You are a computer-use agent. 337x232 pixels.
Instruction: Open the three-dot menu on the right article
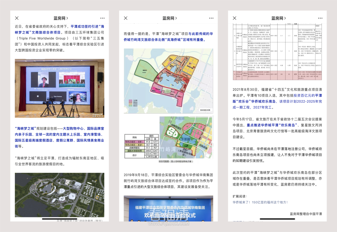pyautogui.click(x=320, y=18)
